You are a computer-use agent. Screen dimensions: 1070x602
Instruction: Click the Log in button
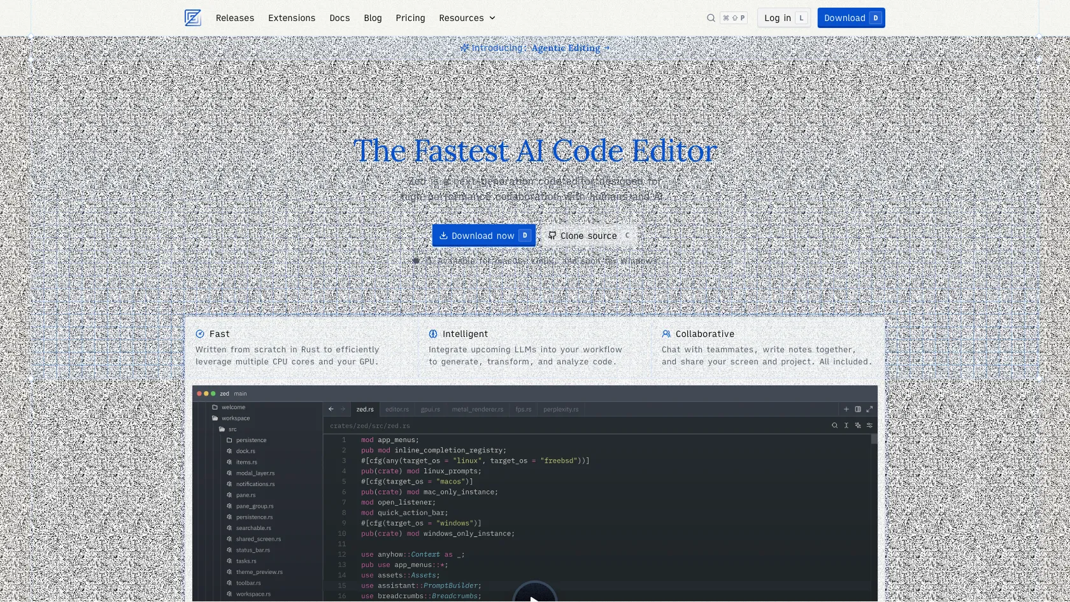pyautogui.click(x=784, y=18)
